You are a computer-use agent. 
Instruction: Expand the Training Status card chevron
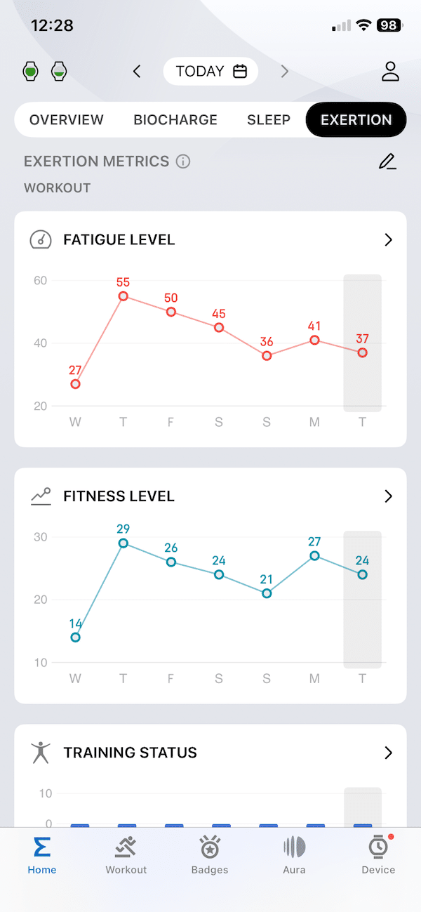[388, 753]
